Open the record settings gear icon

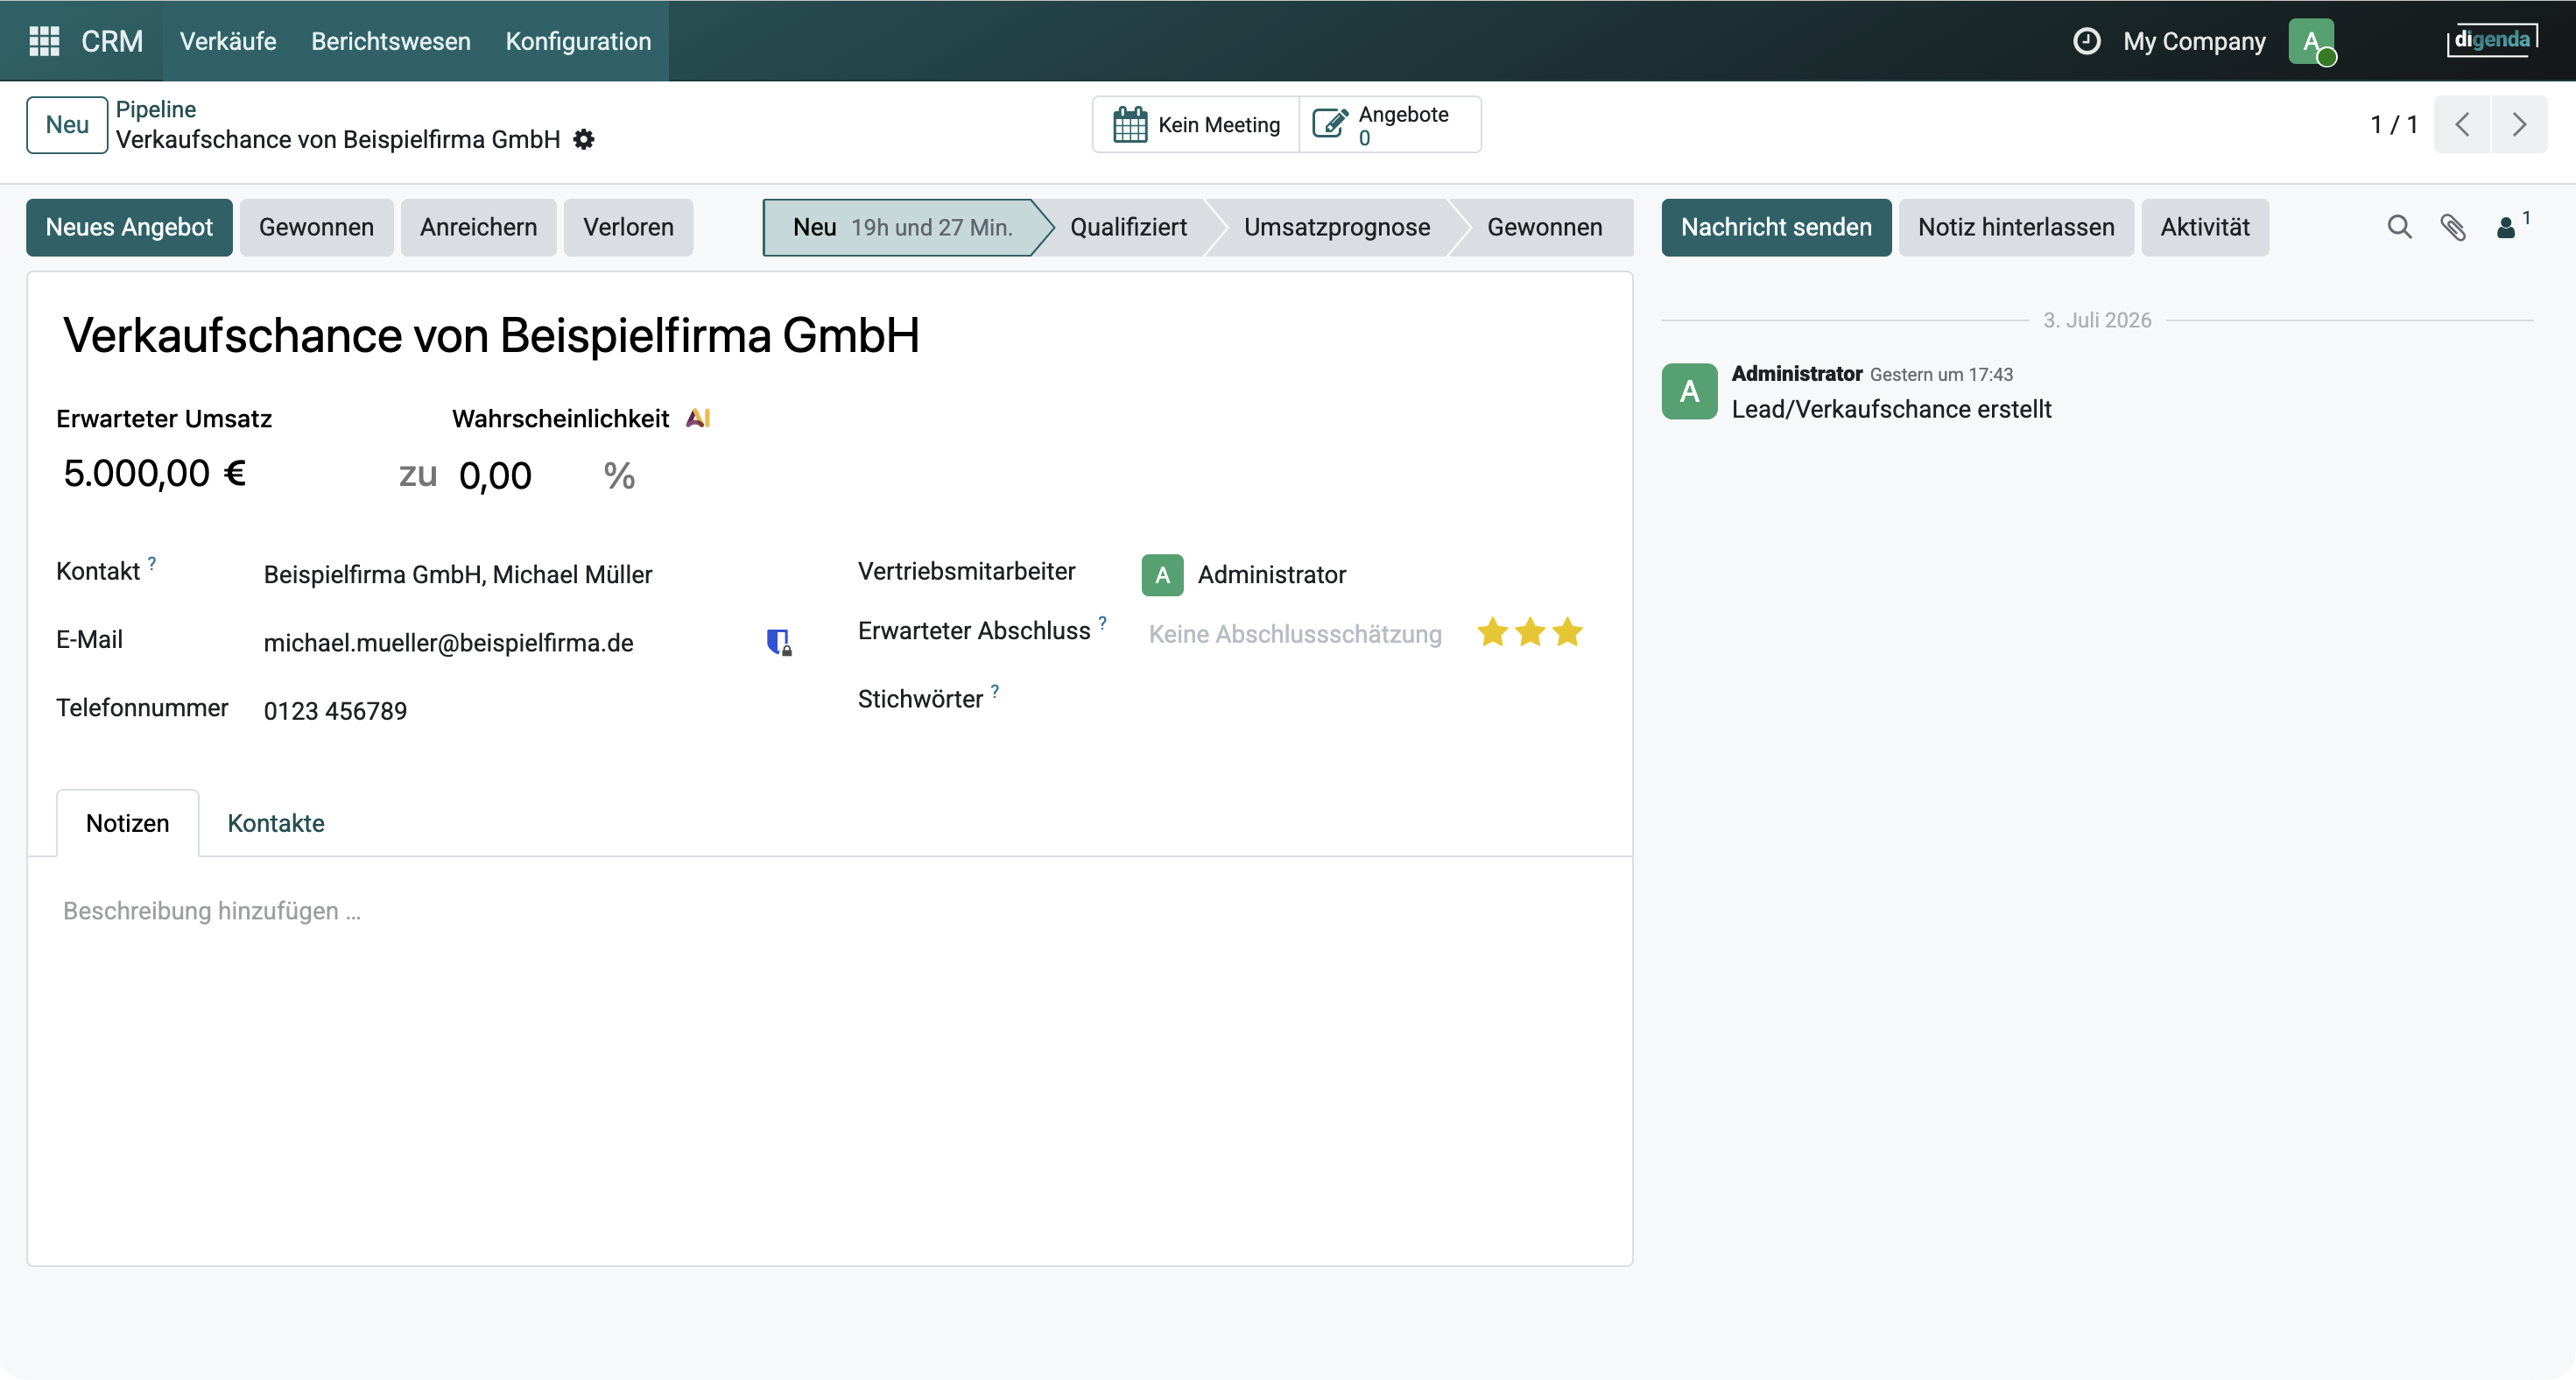(584, 140)
